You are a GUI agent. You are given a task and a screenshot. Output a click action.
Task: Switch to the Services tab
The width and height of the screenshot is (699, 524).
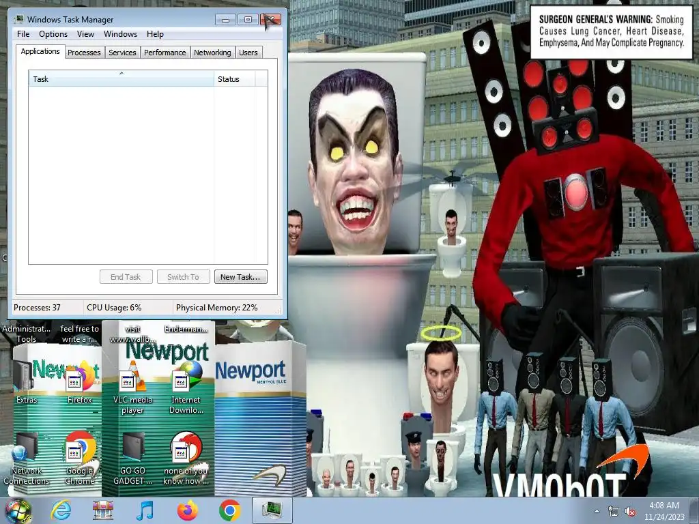click(x=122, y=53)
